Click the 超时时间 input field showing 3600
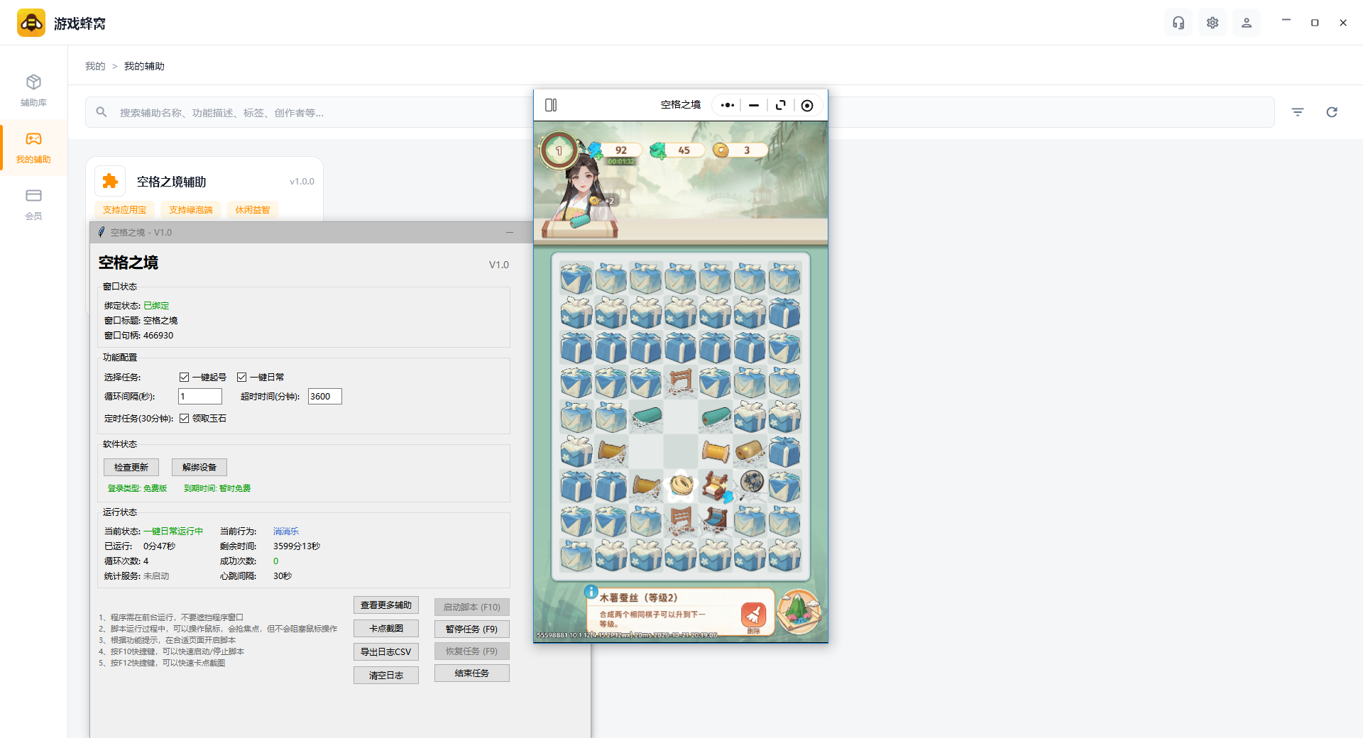1363x738 pixels. [325, 396]
